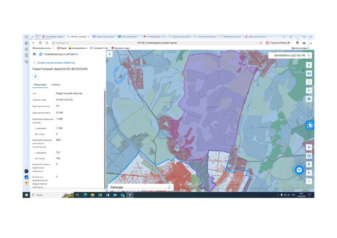The width and height of the screenshot is (337, 238).
Task: Bookmark the page with the bookmark icon
Action: pyautogui.click(x=261, y=43)
